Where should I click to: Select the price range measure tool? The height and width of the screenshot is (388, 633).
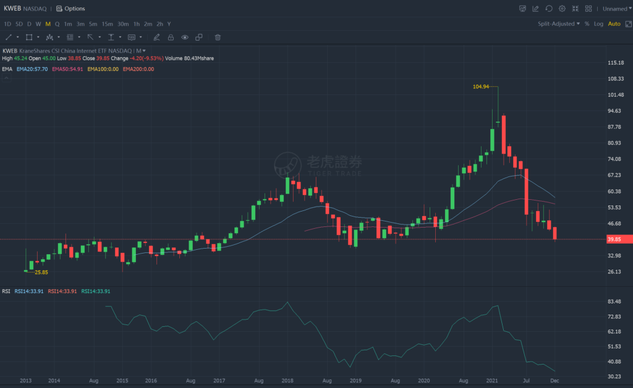tap(111, 37)
